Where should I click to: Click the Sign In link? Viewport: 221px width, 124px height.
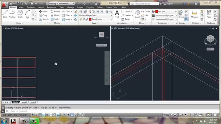click(x=169, y=4)
